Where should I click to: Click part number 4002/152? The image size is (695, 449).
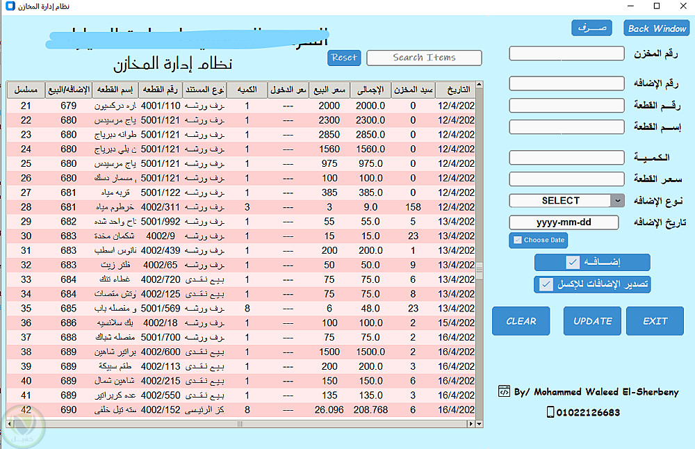pos(161,410)
